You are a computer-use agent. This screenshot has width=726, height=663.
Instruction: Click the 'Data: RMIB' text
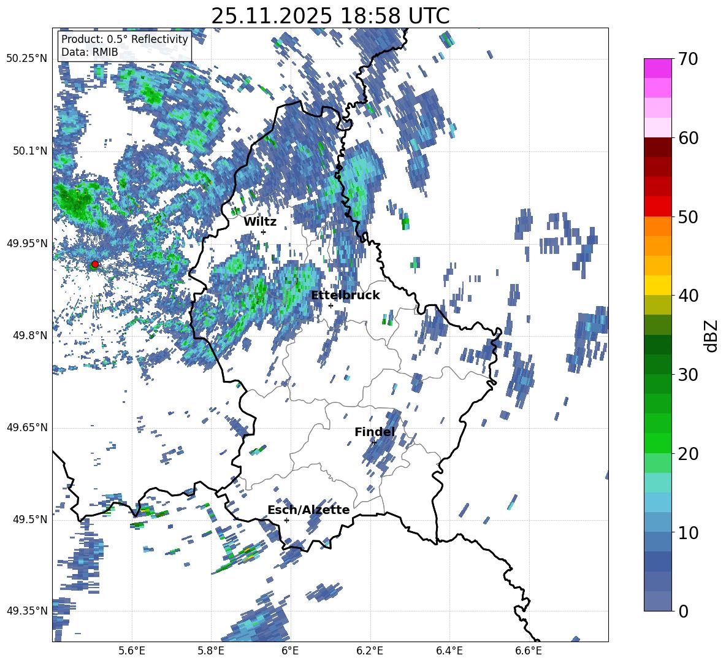90,52
